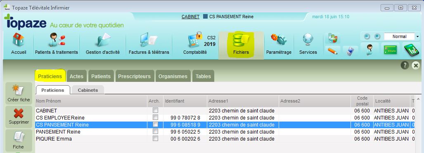Switch to the Cabinets sub-tab
This screenshot has height=153, width=424.
[x=88, y=90]
